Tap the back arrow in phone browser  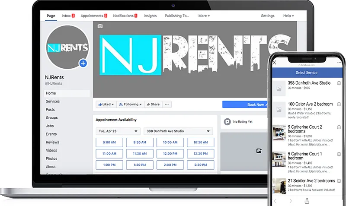point(275,200)
